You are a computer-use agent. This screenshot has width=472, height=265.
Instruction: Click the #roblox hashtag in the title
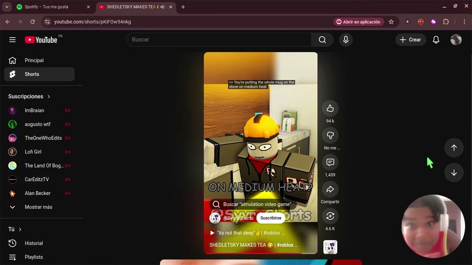tap(285, 245)
